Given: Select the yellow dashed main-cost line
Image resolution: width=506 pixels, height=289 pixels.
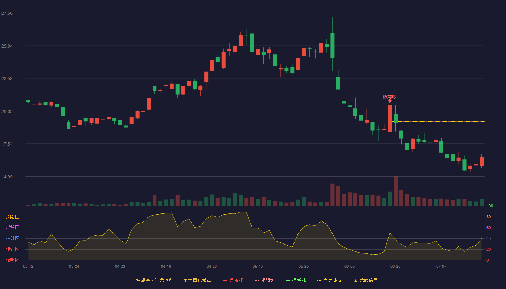Looking at the screenshot, I should click(x=438, y=121).
